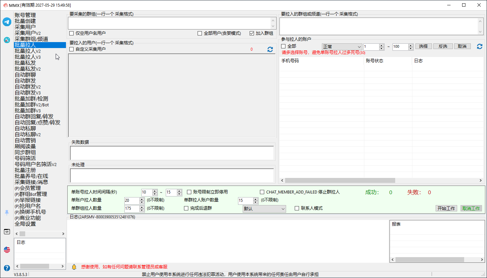Toggle 账号限制立即停用 checkbox
The image size is (487, 278).
click(189, 192)
